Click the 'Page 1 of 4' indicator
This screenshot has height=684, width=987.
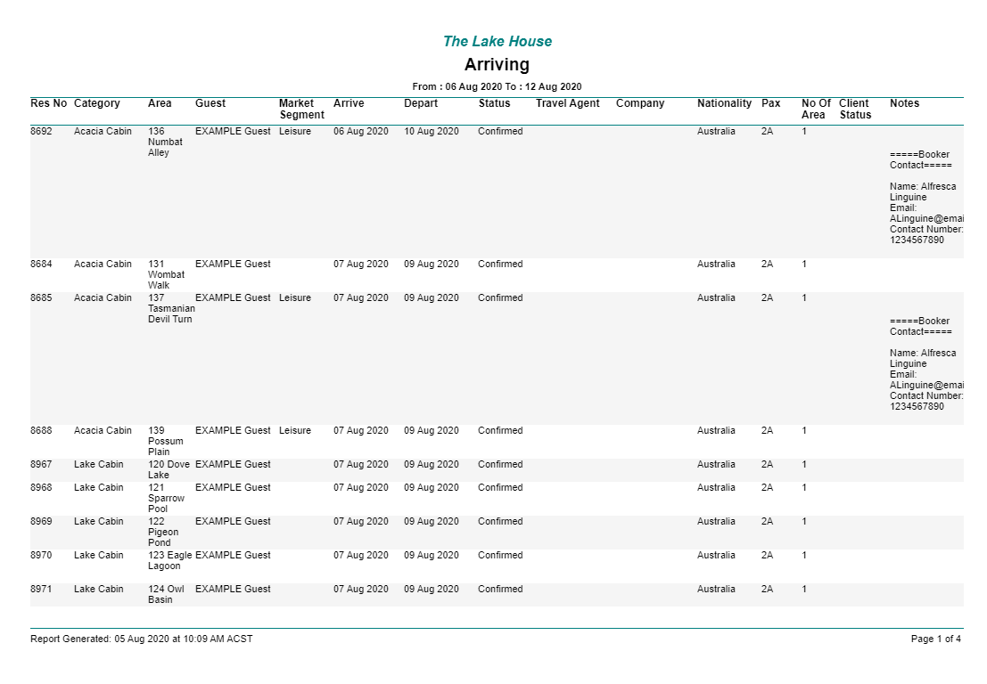(x=935, y=639)
